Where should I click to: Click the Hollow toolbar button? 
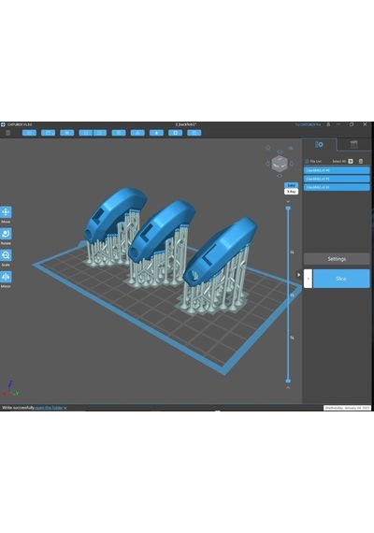(156, 133)
